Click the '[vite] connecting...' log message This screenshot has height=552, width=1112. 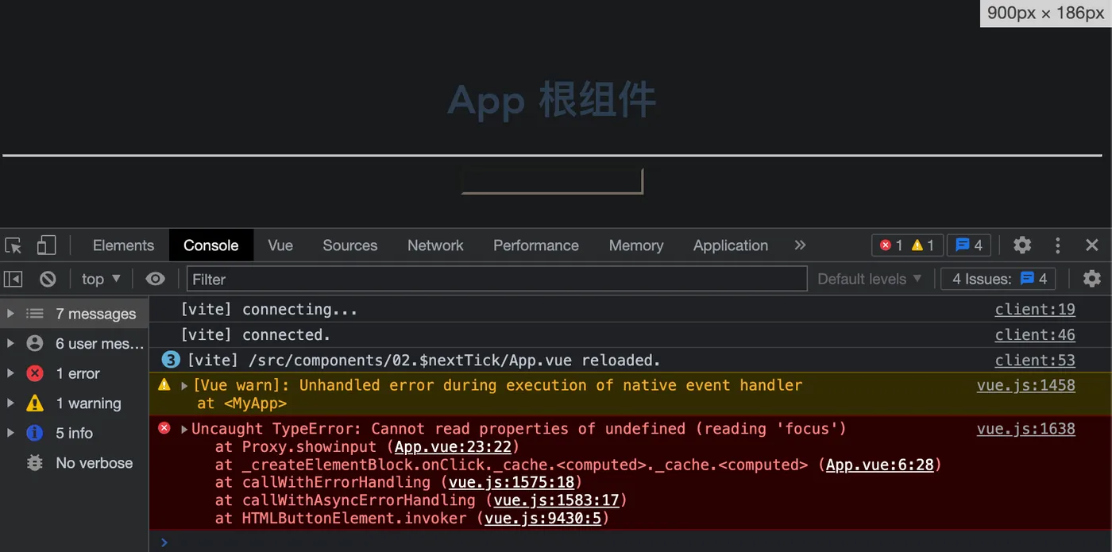(x=268, y=310)
